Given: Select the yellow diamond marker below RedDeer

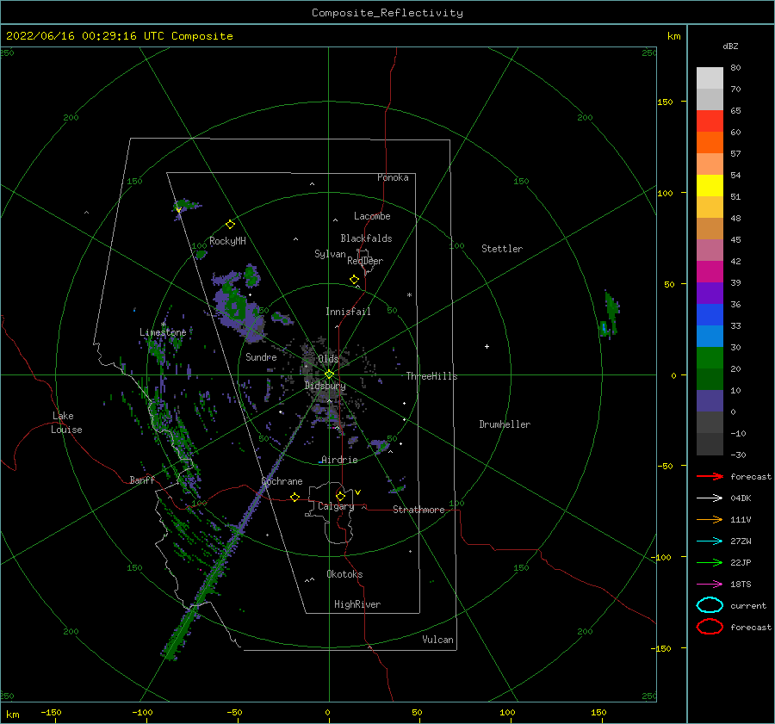Looking at the screenshot, I should tap(355, 280).
